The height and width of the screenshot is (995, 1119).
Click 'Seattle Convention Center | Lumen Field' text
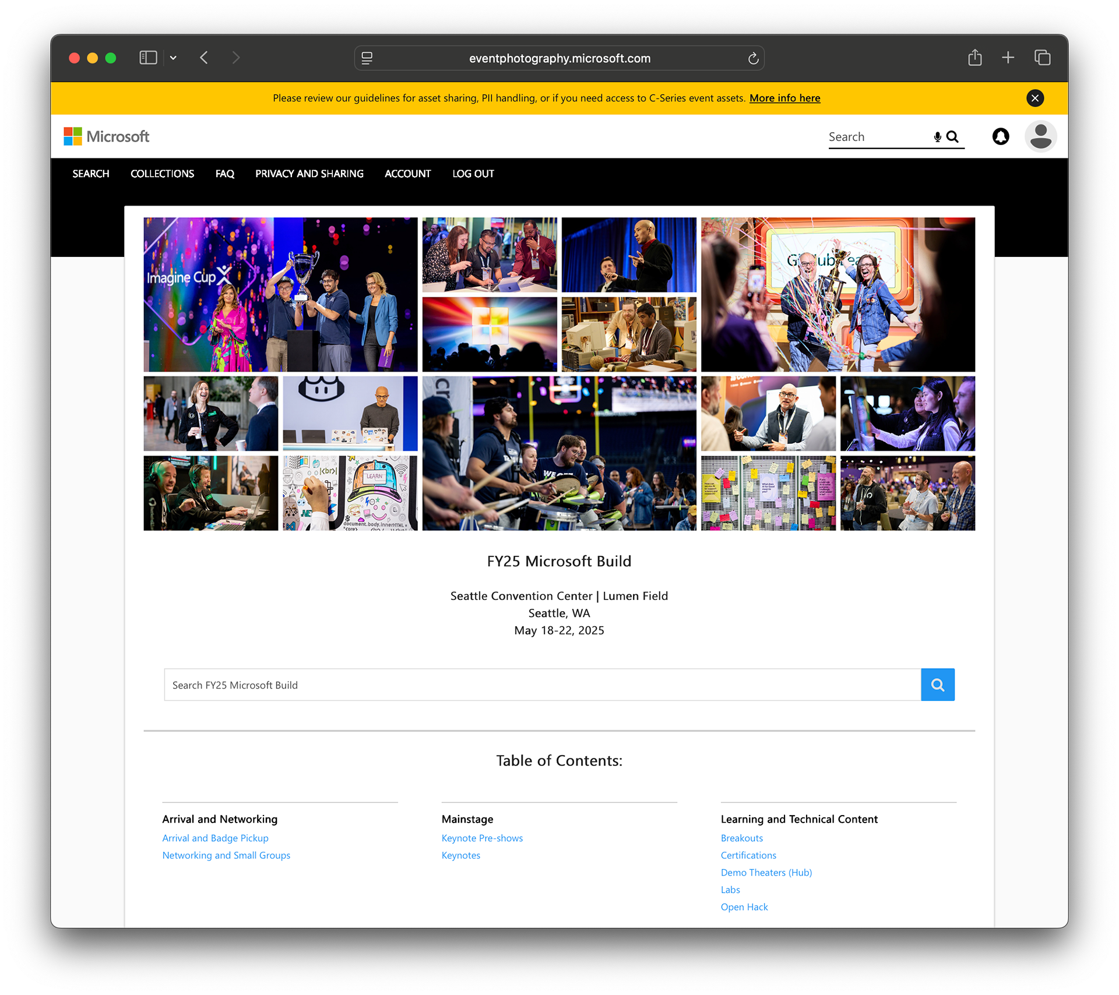[559, 596]
